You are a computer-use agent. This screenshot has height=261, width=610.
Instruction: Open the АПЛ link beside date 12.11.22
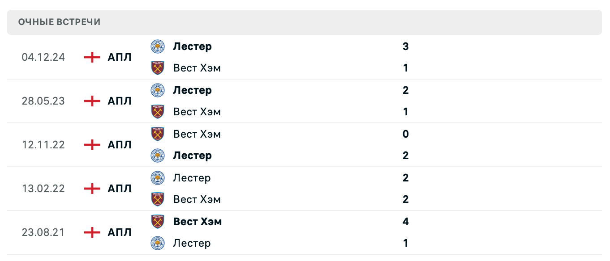pyautogui.click(x=119, y=145)
